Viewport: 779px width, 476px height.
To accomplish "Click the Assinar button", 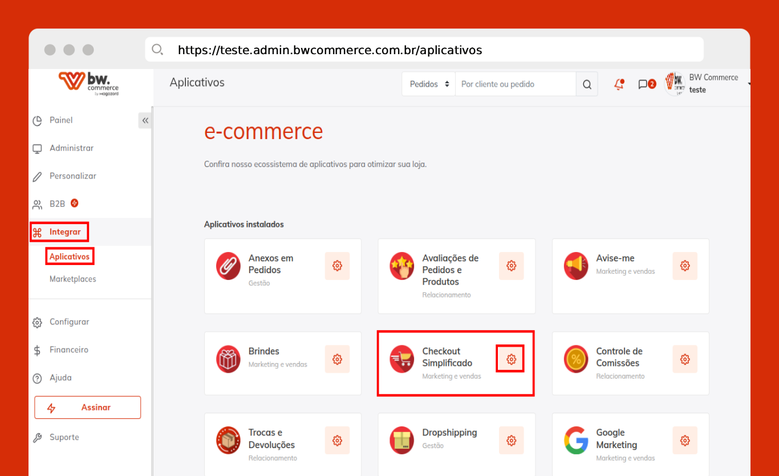I will tap(87, 408).
